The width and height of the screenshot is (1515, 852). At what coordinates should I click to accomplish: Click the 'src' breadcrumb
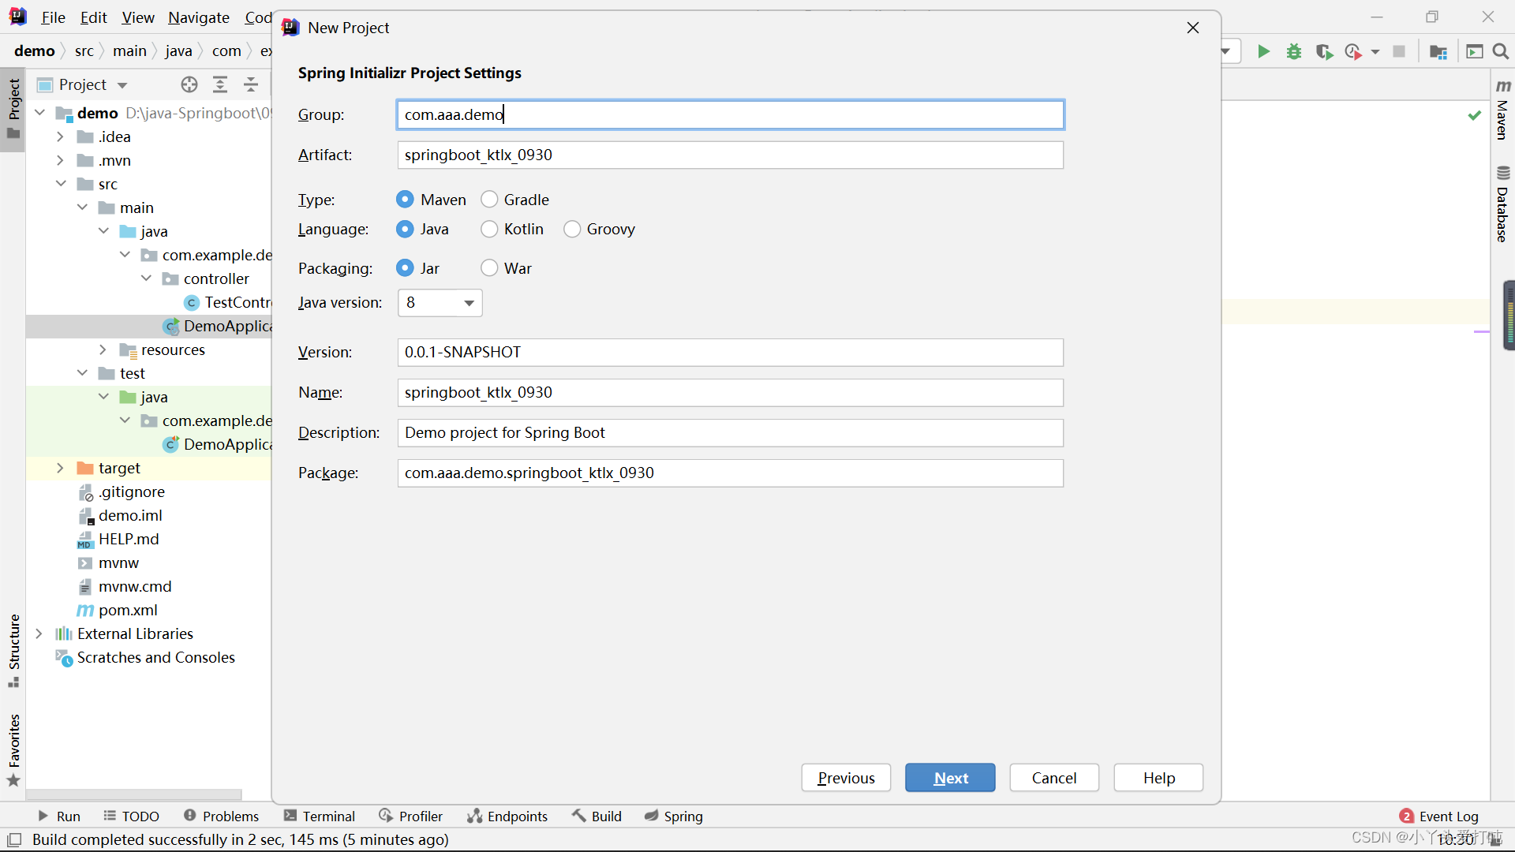84,50
